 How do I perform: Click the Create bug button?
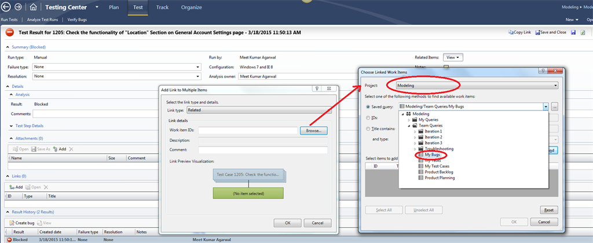point(21,223)
